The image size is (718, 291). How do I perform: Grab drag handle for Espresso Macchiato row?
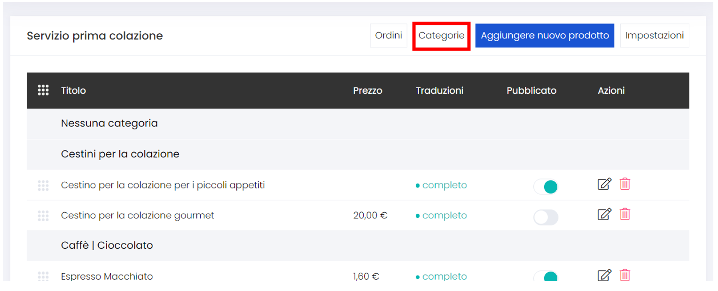[43, 276]
